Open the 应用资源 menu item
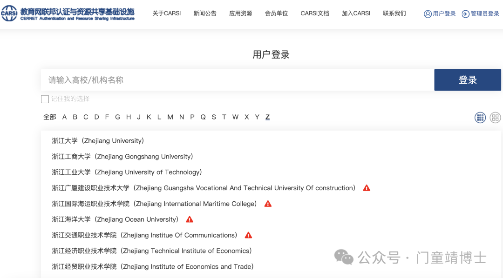Screen dimensions: 503x278 tap(241, 13)
